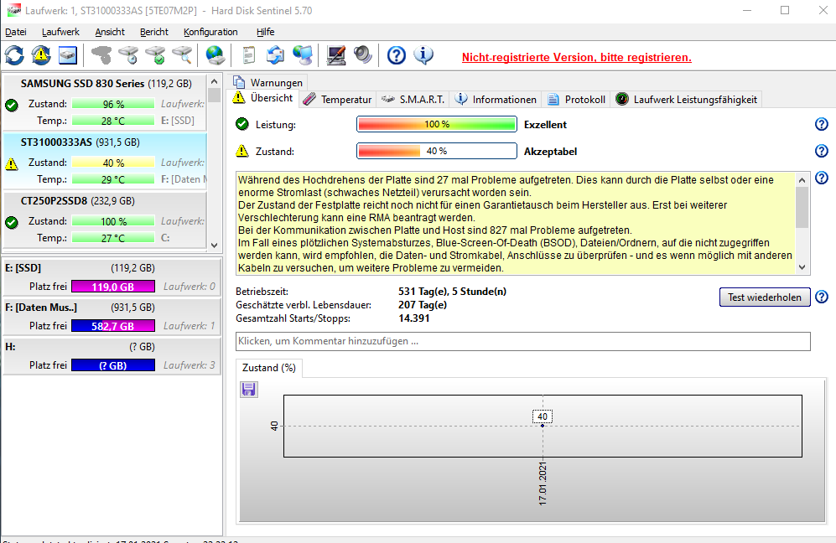Open the Hilfe menu
The image size is (836, 543).
pos(265,32)
